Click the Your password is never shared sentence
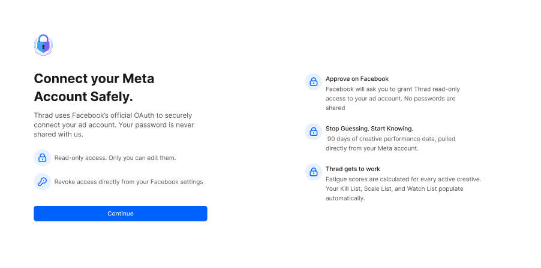Image resolution: width=541 pixels, height=268 pixels. 114,129
